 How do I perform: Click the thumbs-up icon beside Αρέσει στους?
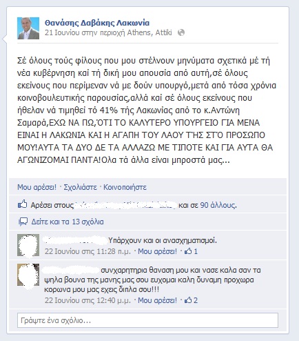(22, 204)
